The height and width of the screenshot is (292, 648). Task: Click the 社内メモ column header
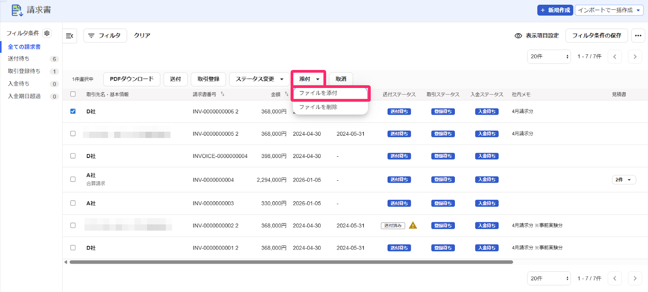521,94
